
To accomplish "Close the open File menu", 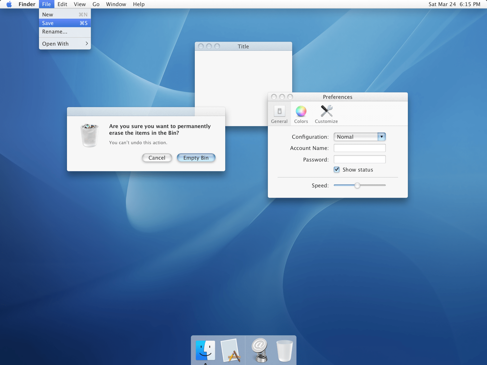I will tap(47, 4).
